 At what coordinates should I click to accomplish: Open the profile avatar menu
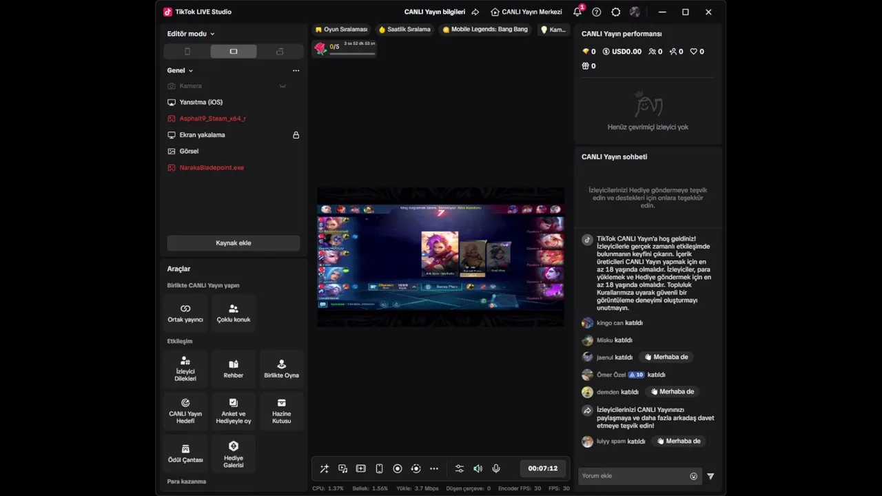click(x=635, y=12)
